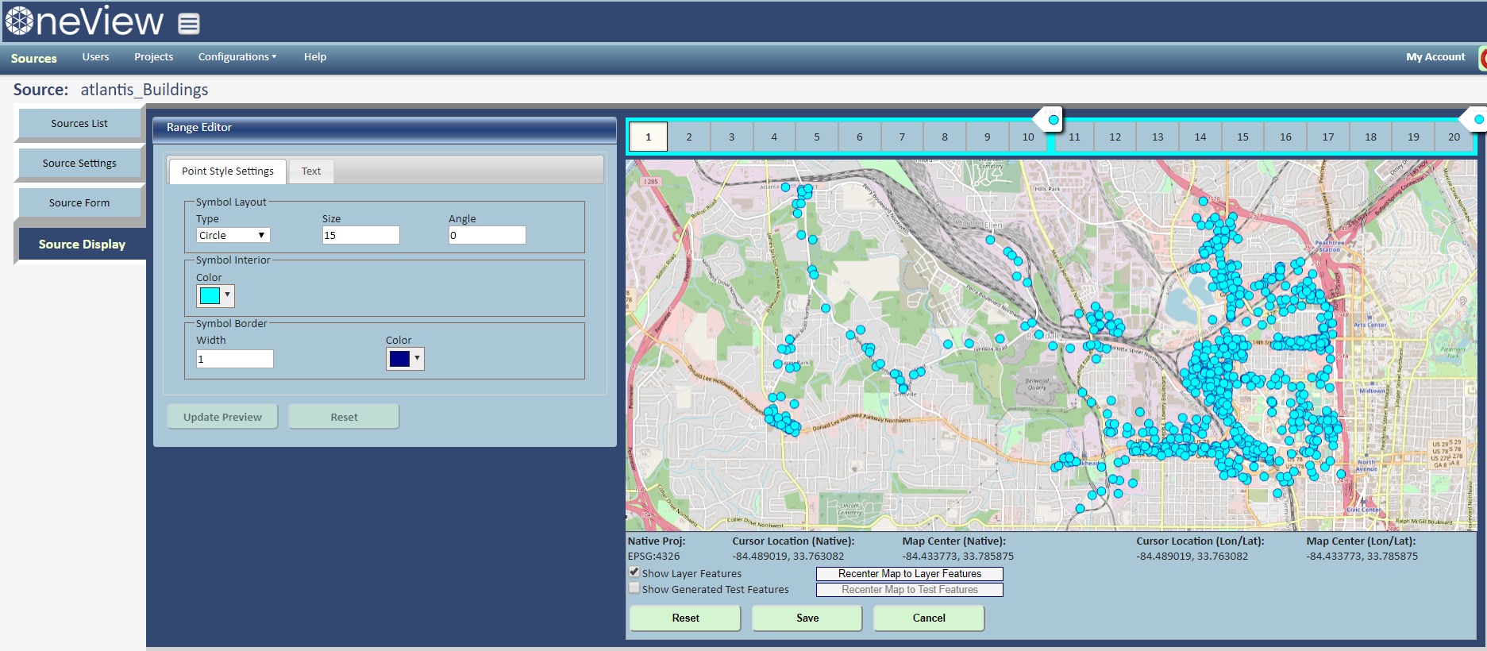
Task: Select zoom level 16
Action: coord(1286,137)
